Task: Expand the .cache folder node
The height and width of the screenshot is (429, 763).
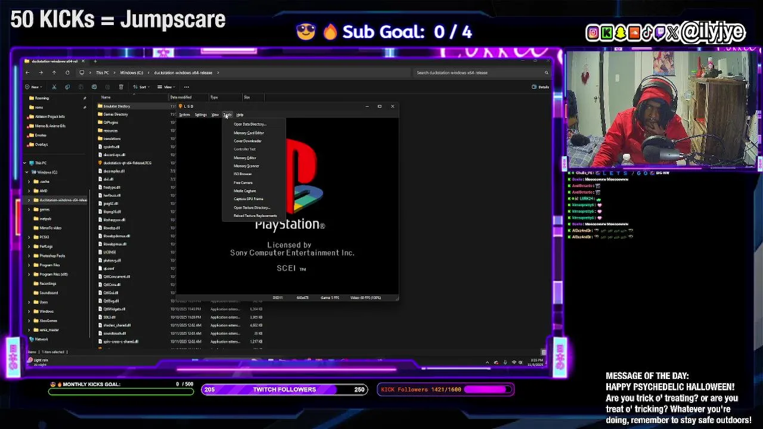Action: tap(29, 181)
